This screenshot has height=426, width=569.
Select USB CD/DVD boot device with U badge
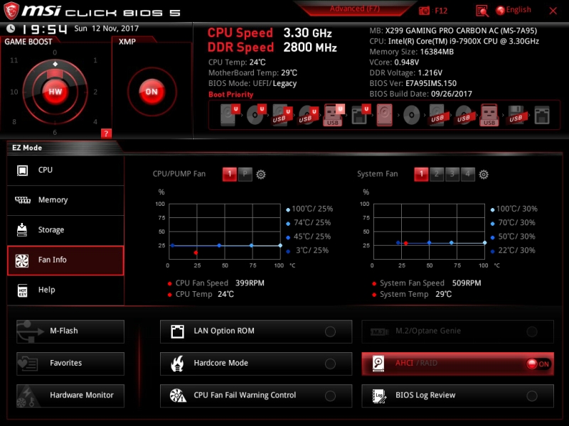pyautogui.click(x=308, y=115)
